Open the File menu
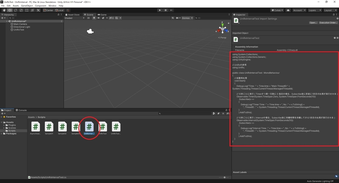 [x=3, y=6]
